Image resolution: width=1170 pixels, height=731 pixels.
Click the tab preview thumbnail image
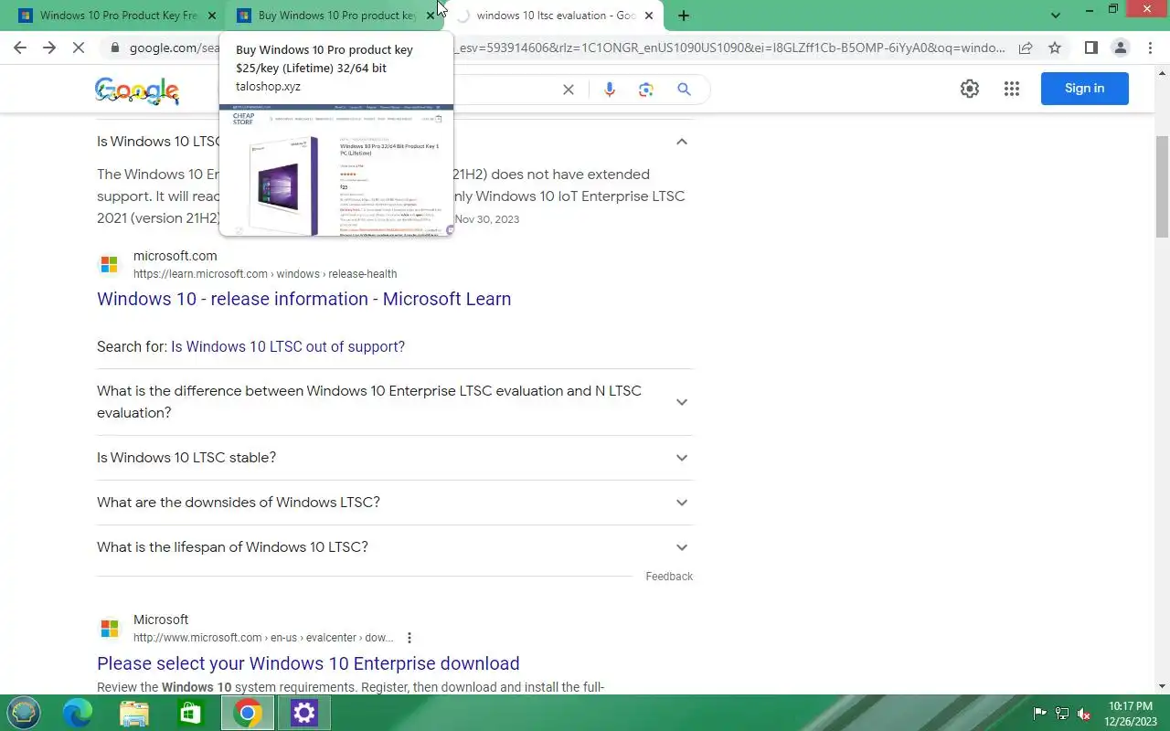336,170
